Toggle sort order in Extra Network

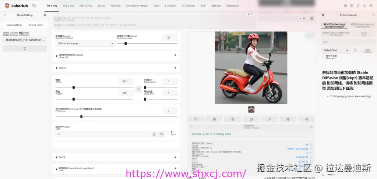pyautogui.click(x=355, y=50)
